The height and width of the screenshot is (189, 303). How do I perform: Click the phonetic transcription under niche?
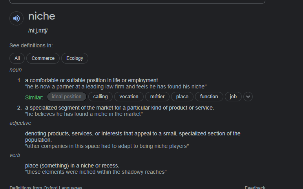38,31
